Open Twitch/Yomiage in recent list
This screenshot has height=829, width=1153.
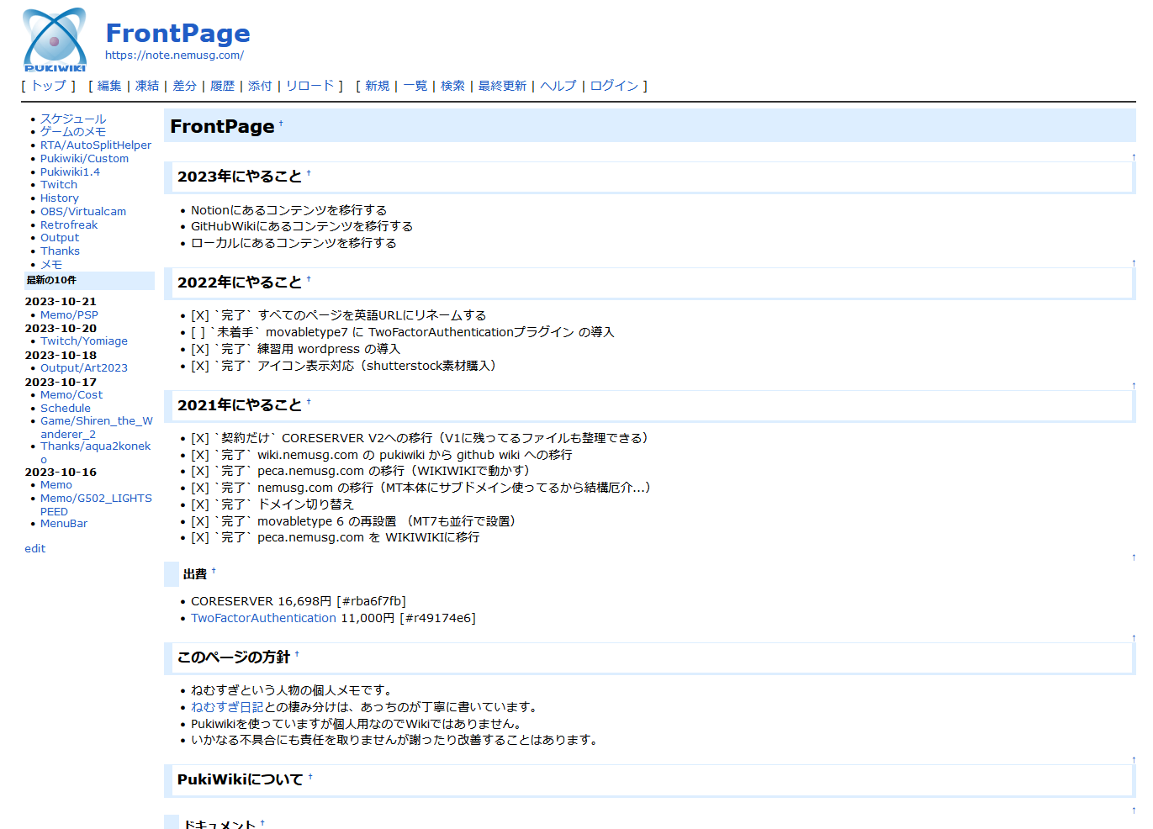84,341
